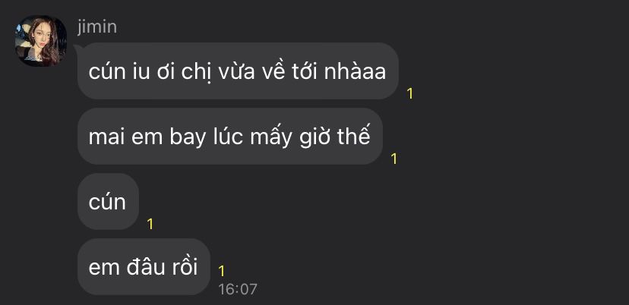Select the "em đâu rồi" message bubble
Image resolution: width=629 pixels, height=305 pixels.
tap(144, 267)
